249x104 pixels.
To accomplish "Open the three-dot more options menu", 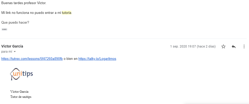I will coord(244,46).
